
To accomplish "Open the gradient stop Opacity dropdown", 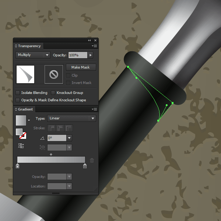I will [x=69, y=176].
